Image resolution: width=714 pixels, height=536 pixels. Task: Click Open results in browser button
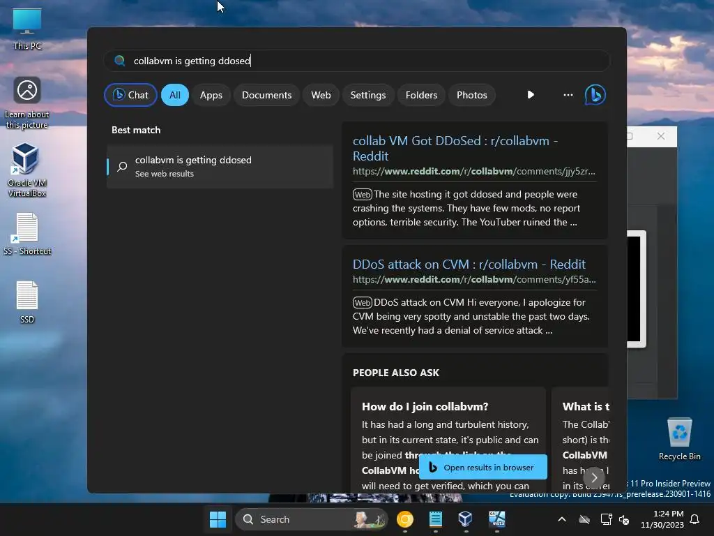(483, 467)
